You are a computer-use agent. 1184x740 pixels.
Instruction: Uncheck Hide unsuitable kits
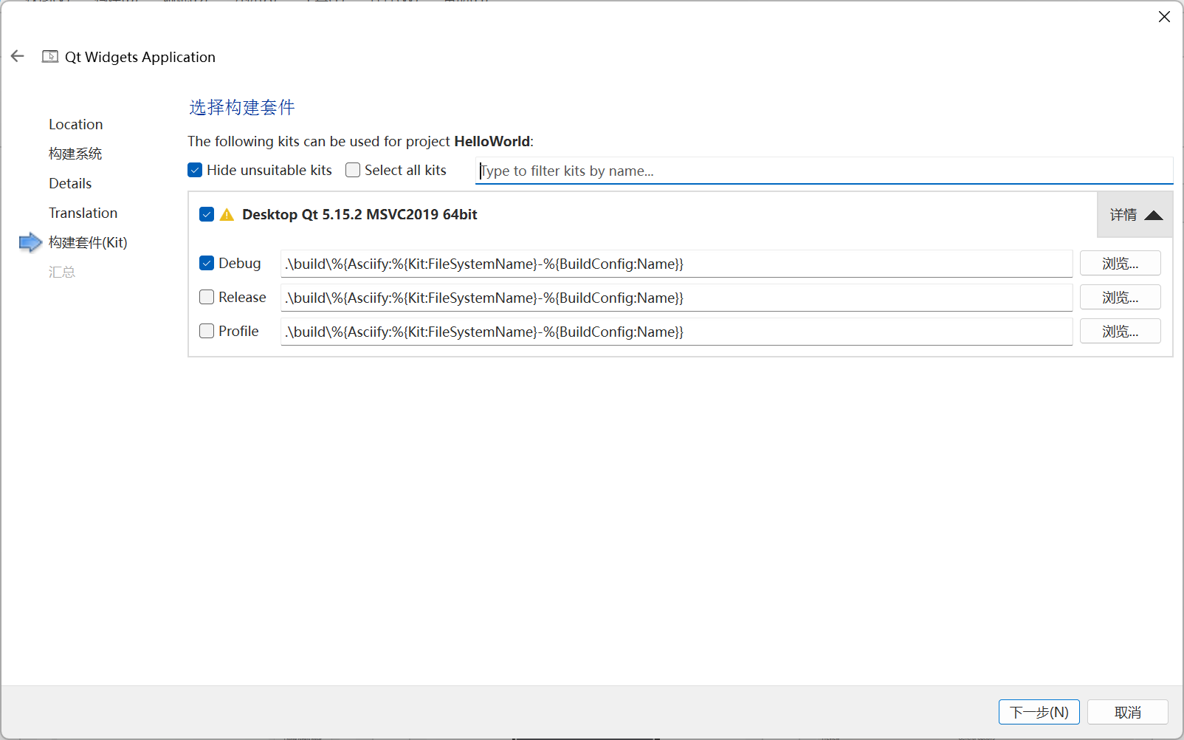[195, 170]
